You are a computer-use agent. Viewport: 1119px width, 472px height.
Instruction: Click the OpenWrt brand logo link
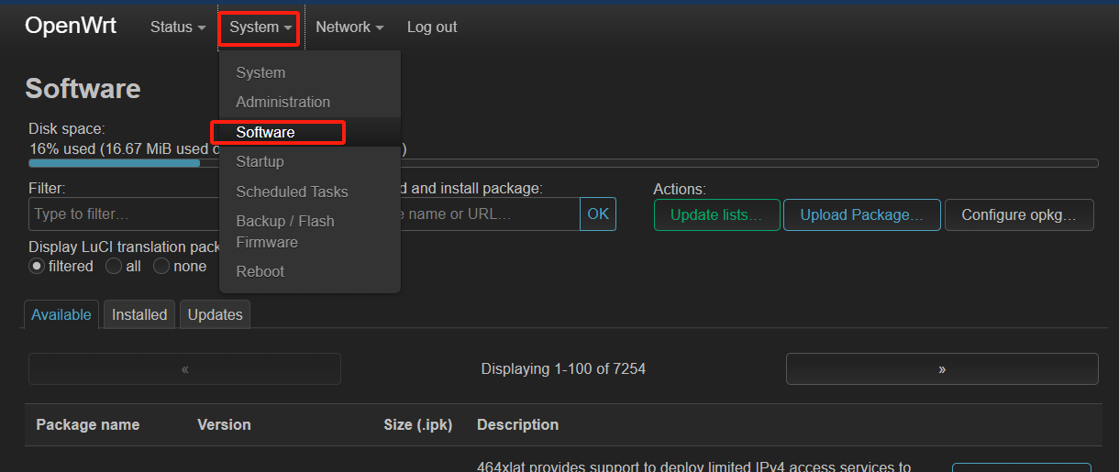pyautogui.click(x=71, y=26)
